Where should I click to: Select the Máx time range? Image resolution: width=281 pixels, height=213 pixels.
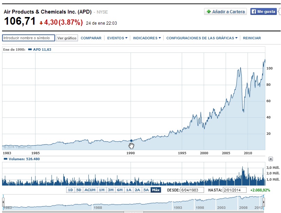pos(156,190)
